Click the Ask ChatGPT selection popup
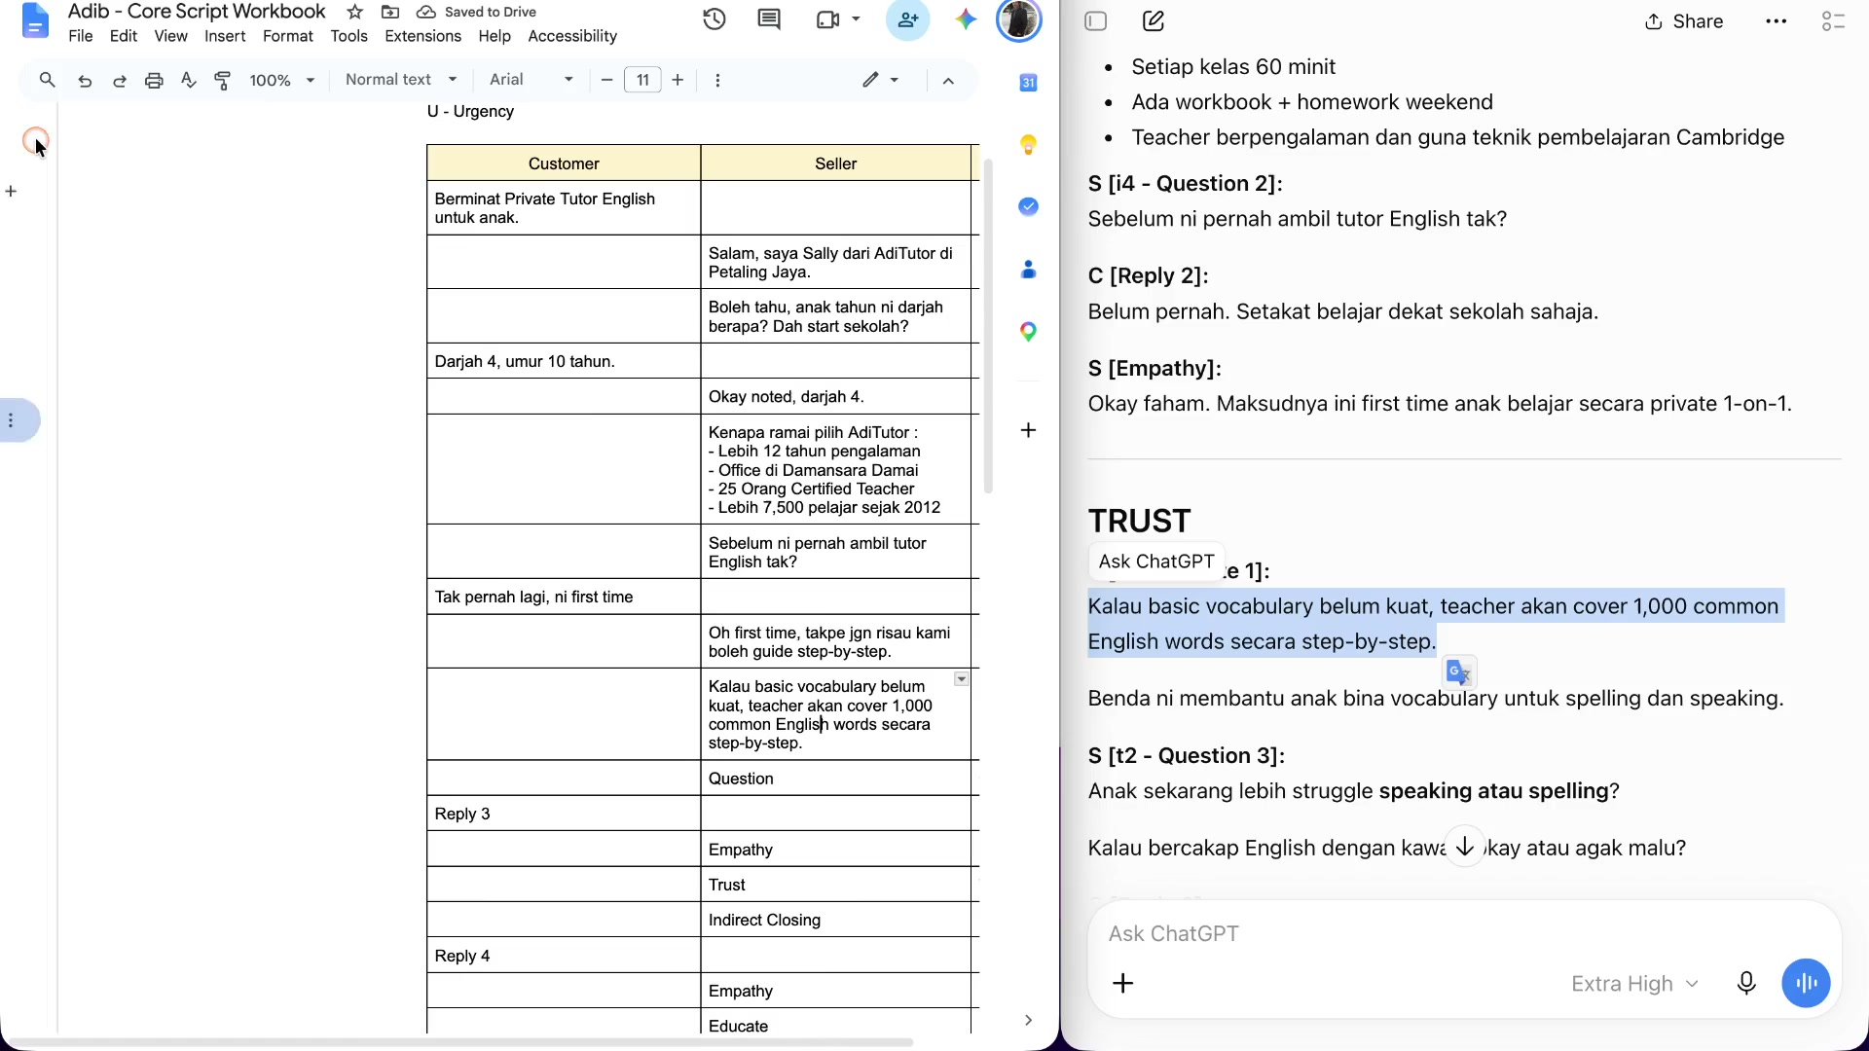Viewport: 1869px width, 1051px height. 1156,562
